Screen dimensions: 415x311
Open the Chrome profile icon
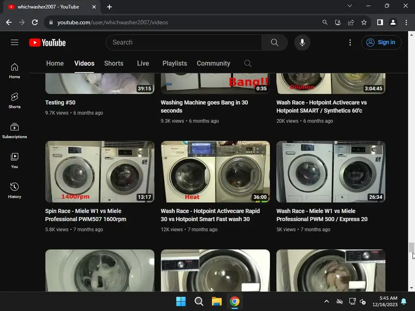click(393, 23)
